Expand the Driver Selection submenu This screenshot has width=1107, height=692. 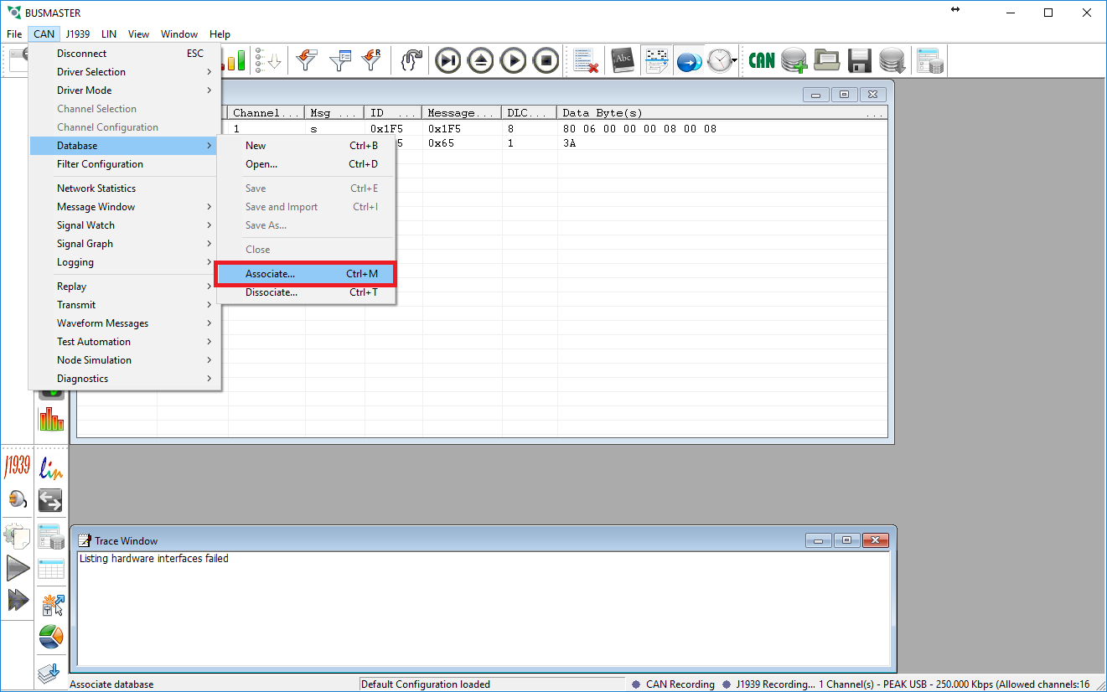coord(125,72)
